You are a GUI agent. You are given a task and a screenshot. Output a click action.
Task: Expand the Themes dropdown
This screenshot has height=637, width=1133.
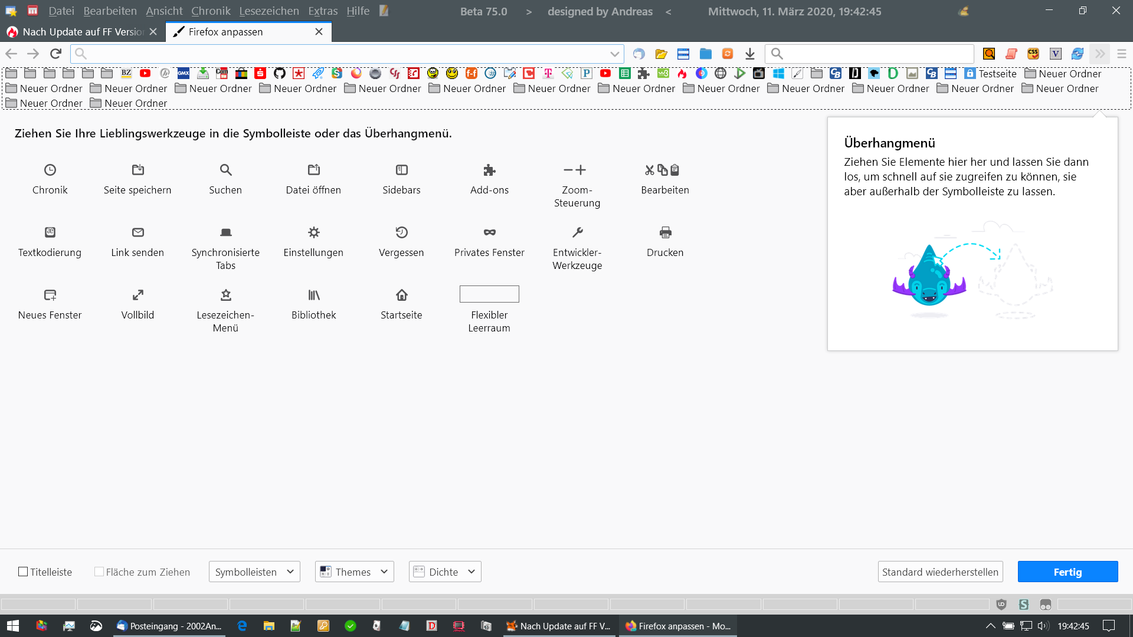tap(354, 572)
